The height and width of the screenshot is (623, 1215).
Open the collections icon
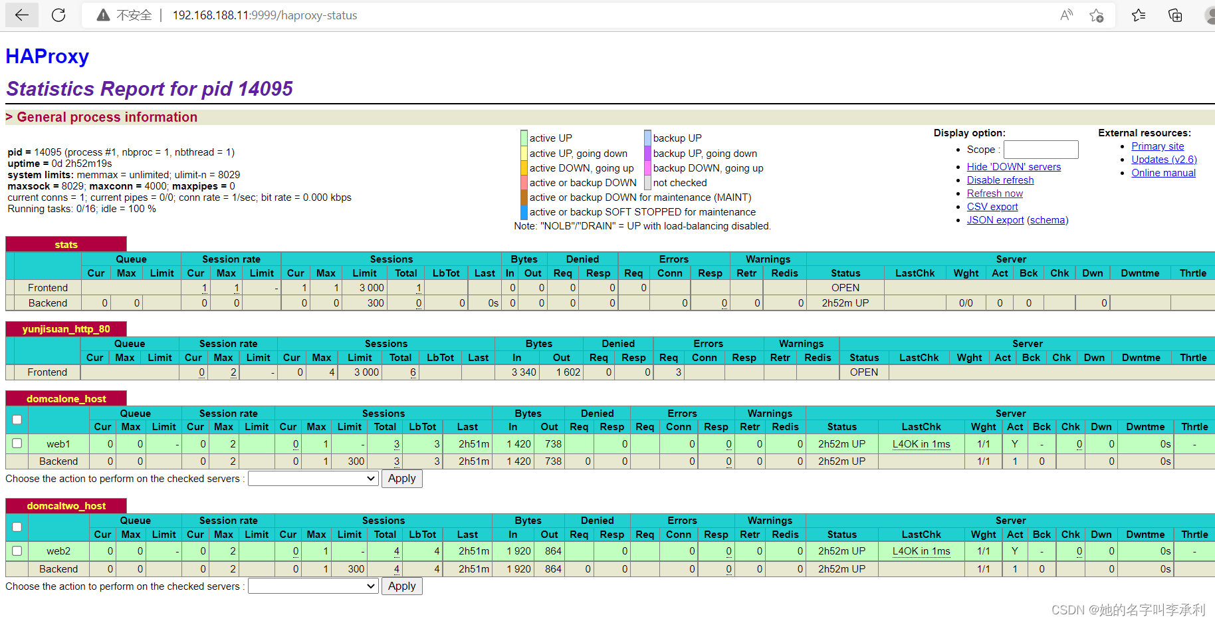(1175, 15)
